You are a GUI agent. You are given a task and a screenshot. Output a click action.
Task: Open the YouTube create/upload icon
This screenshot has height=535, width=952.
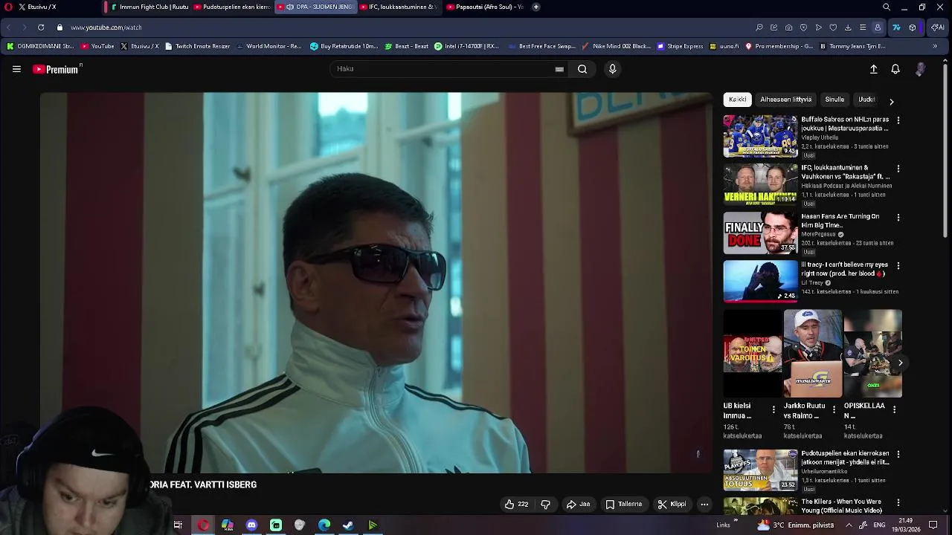(x=874, y=69)
